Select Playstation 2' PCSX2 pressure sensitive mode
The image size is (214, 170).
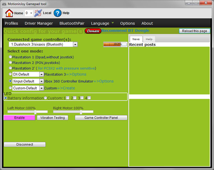tap(10, 68)
